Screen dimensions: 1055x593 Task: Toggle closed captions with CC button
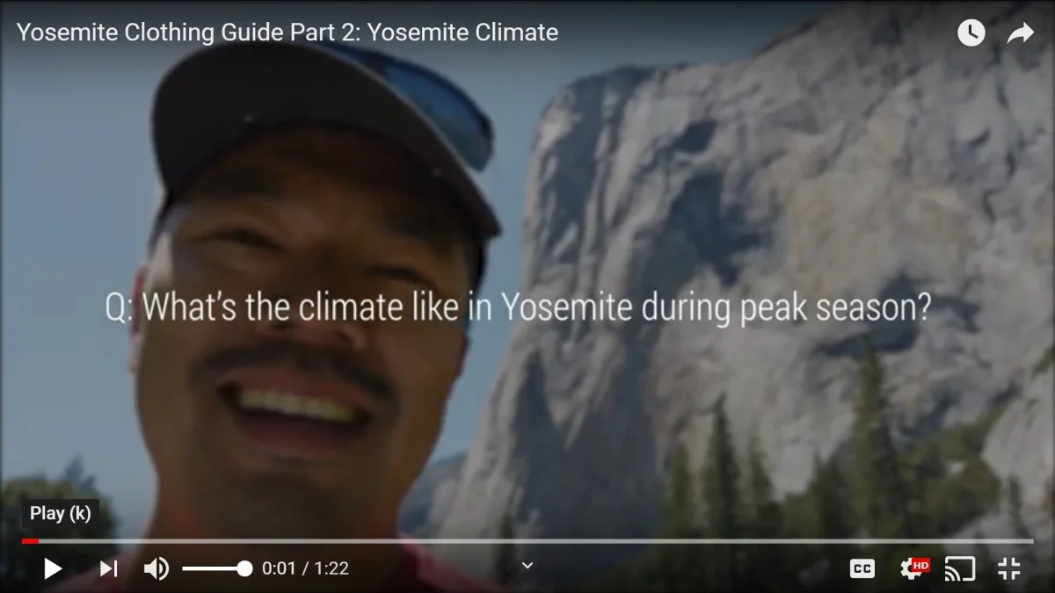[862, 568]
